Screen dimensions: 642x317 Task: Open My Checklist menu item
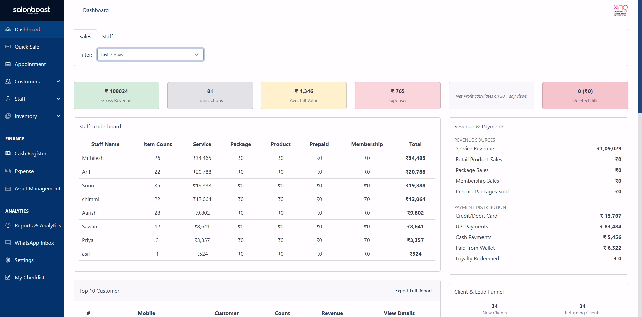pyautogui.click(x=32, y=277)
